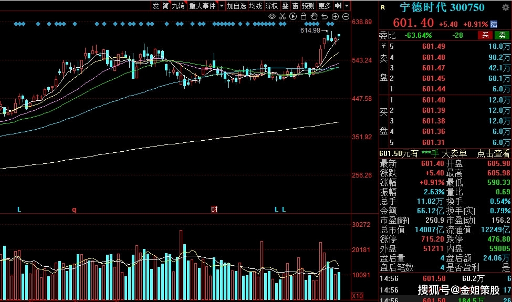The width and height of the screenshot is (512, 302).
Task: Open the 点击查看 link
Action: coord(494,153)
